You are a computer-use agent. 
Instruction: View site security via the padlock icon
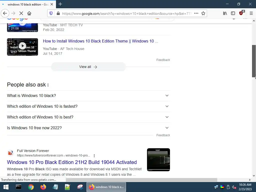58,13
